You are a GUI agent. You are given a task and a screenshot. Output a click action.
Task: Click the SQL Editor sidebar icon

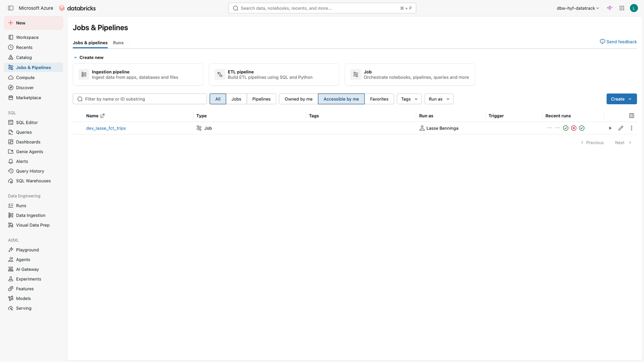(11, 122)
